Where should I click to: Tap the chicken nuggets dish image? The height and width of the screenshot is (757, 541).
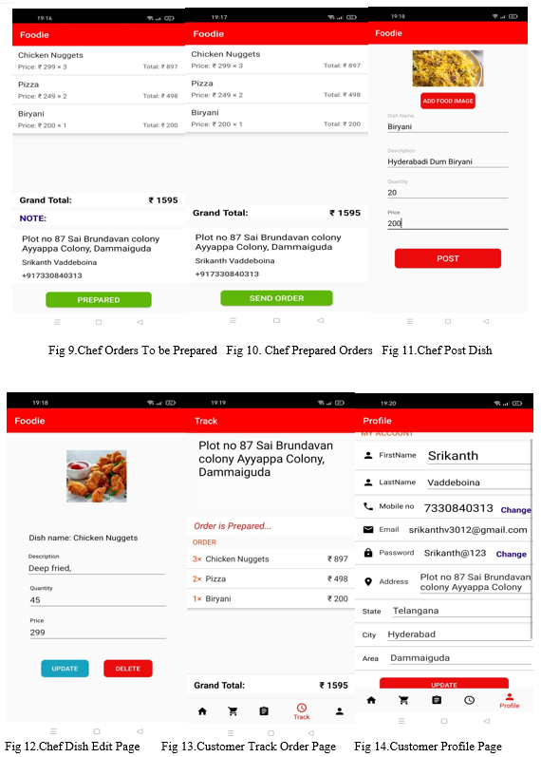(97, 477)
